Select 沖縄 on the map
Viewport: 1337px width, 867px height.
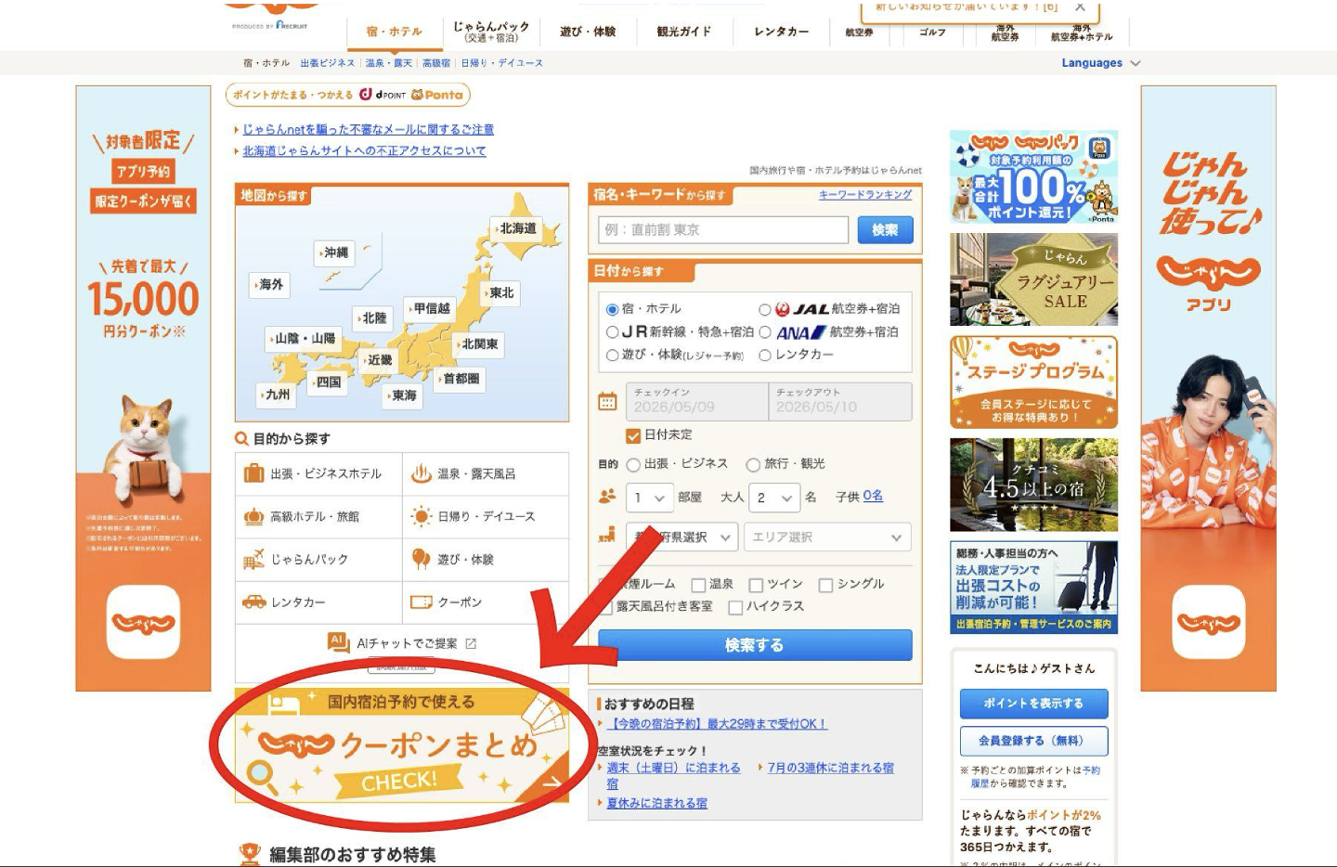(335, 252)
